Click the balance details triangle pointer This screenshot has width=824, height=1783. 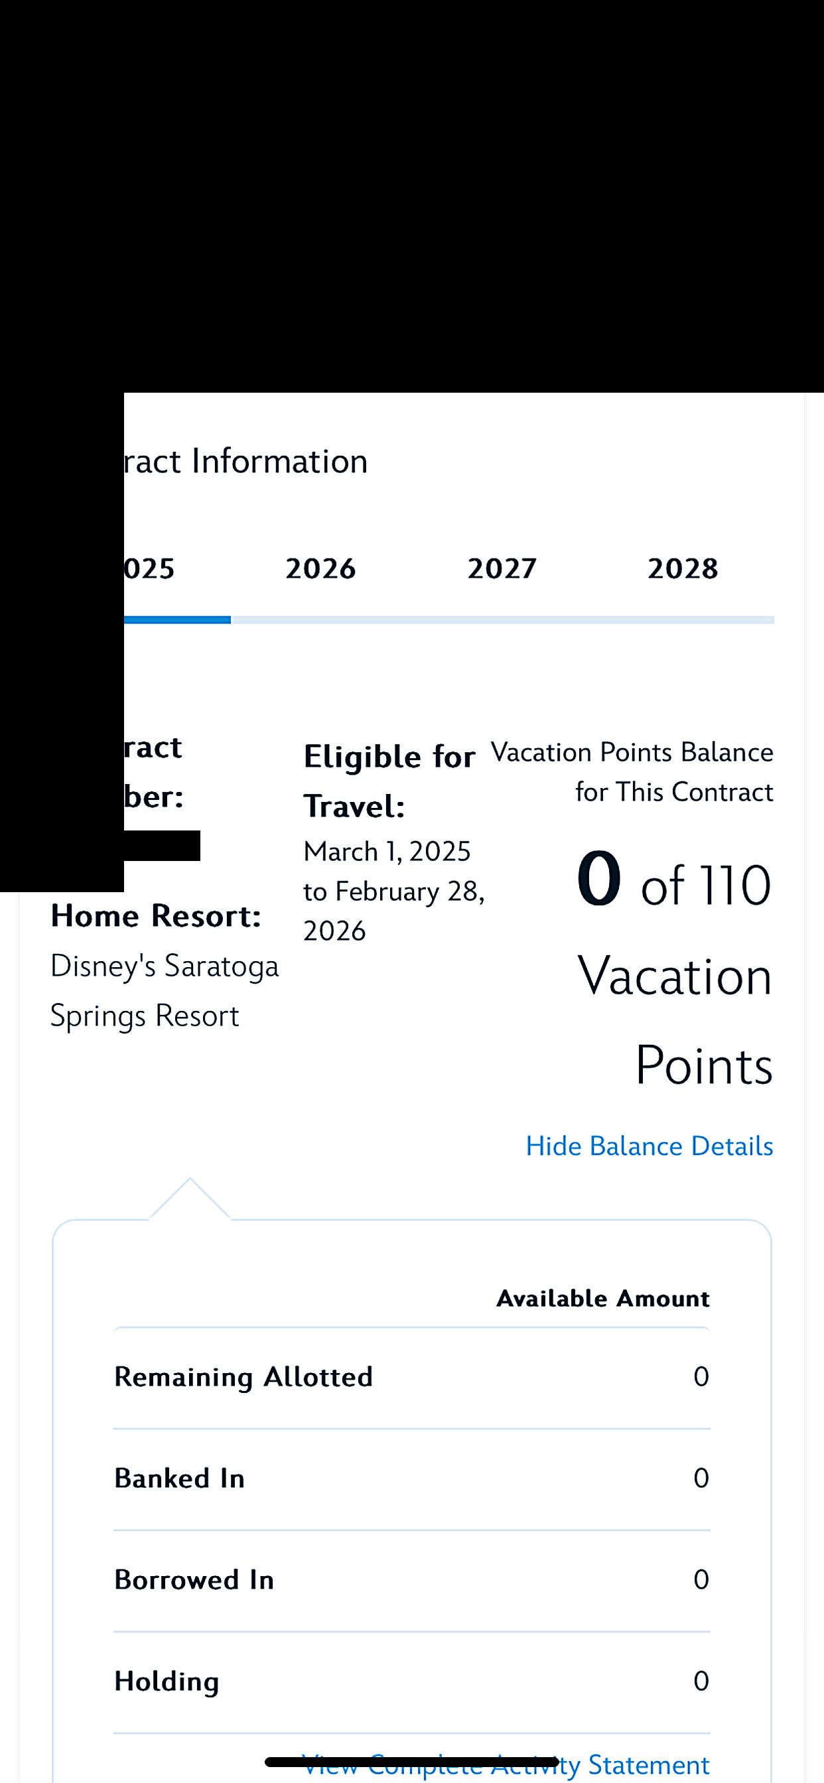click(190, 1199)
